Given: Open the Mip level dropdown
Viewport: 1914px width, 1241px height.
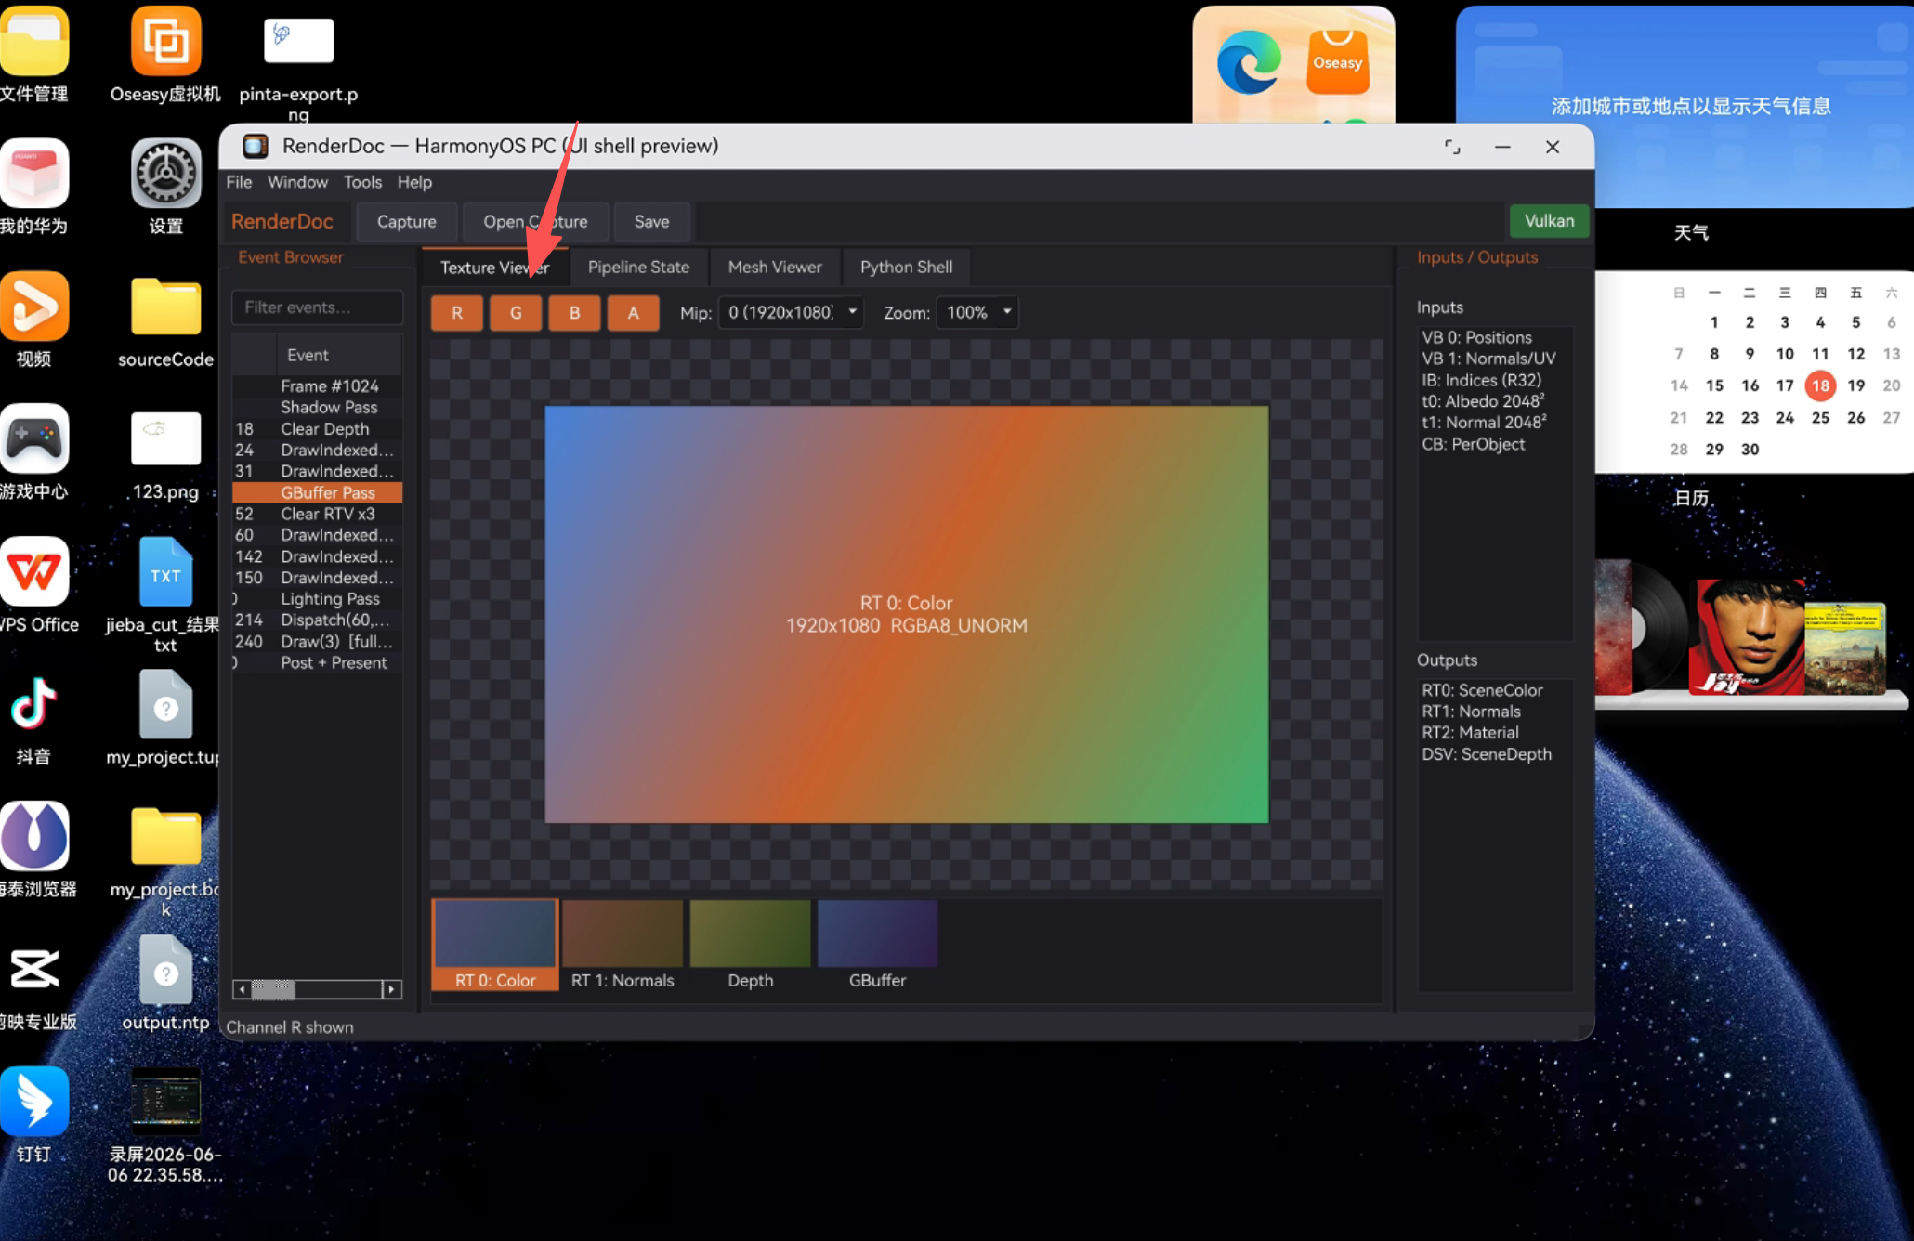Looking at the screenshot, I should point(792,313).
